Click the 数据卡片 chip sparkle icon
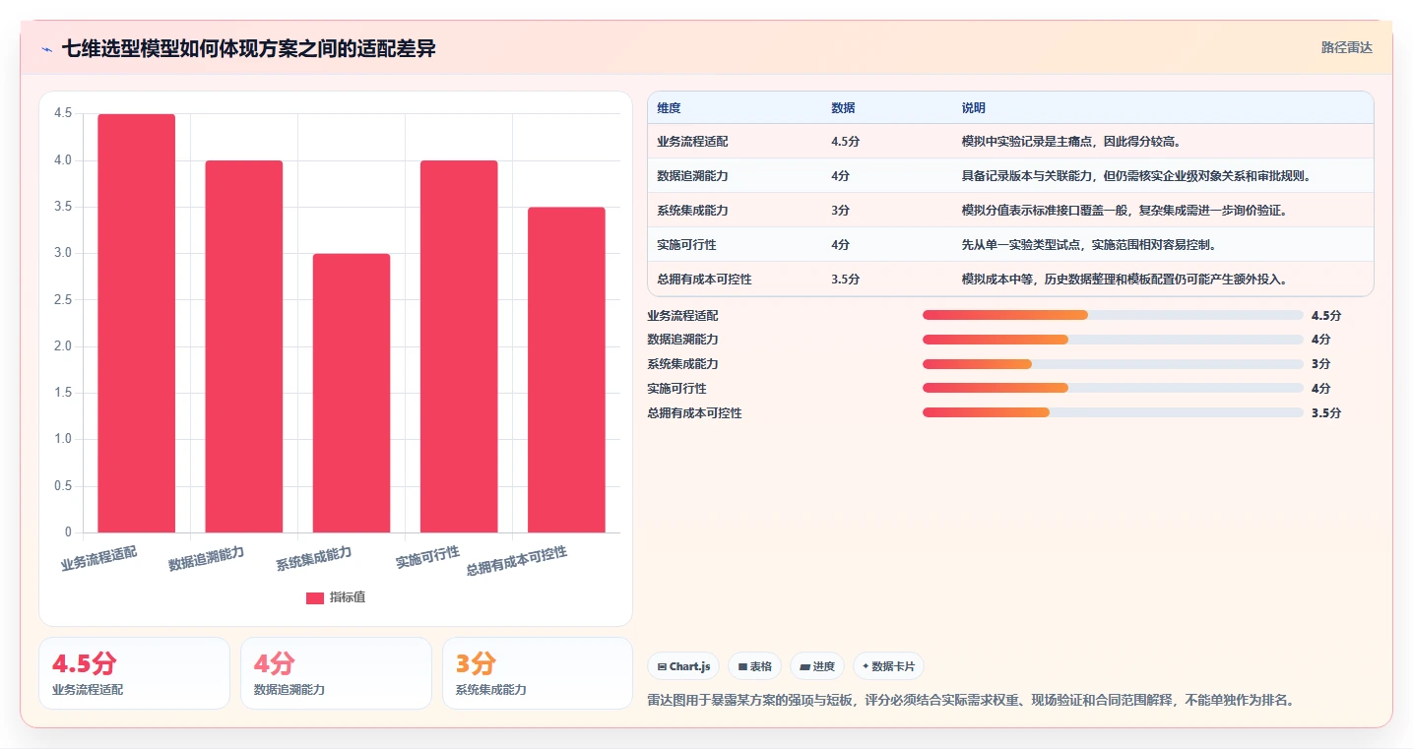The height and width of the screenshot is (749, 1413). [x=866, y=666]
